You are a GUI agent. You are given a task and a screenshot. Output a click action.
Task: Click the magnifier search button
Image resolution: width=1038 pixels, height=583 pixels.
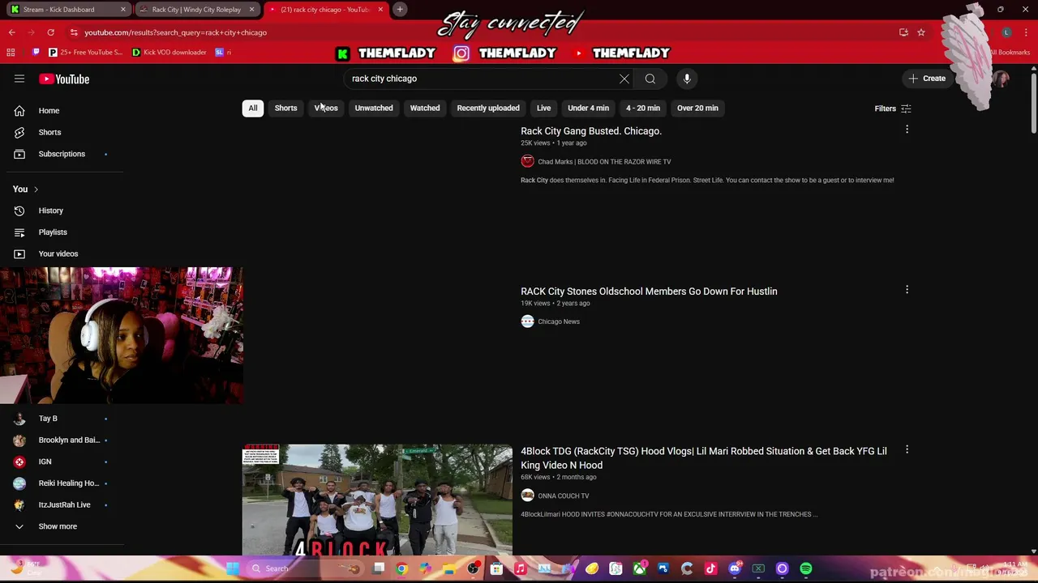pyautogui.click(x=650, y=79)
